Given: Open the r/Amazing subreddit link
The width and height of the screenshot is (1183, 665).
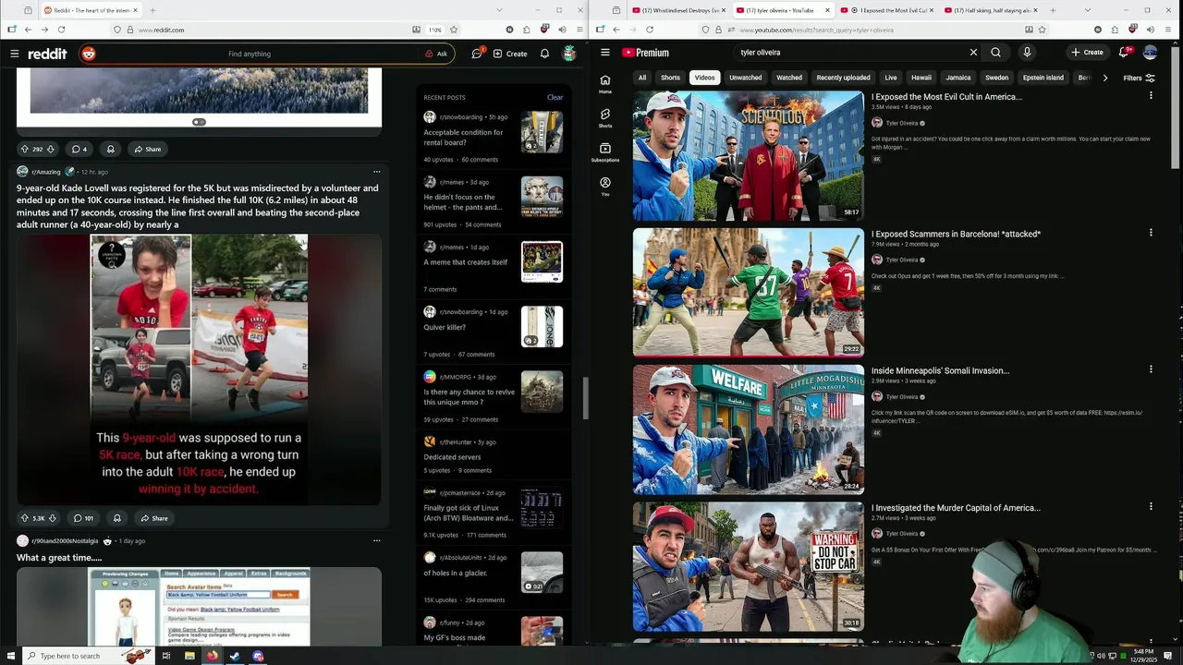Looking at the screenshot, I should pyautogui.click(x=46, y=172).
